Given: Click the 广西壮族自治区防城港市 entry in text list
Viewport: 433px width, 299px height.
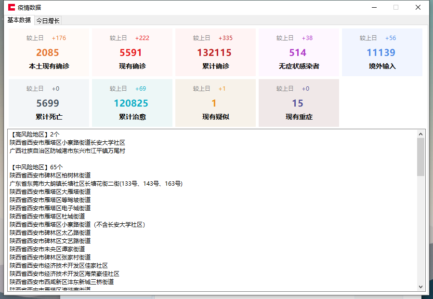Looking at the screenshot, I should [67, 151].
